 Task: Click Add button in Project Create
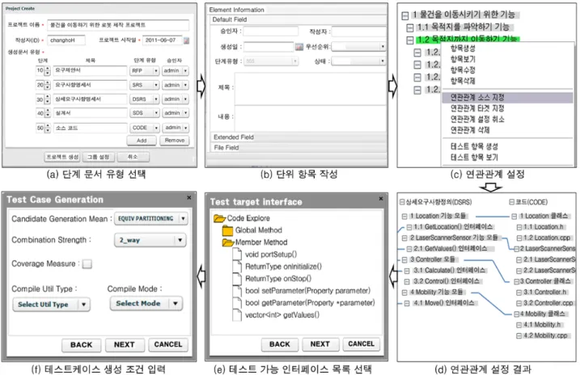tap(142, 141)
